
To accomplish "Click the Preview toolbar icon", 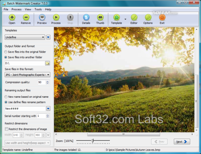I will 42,17.
